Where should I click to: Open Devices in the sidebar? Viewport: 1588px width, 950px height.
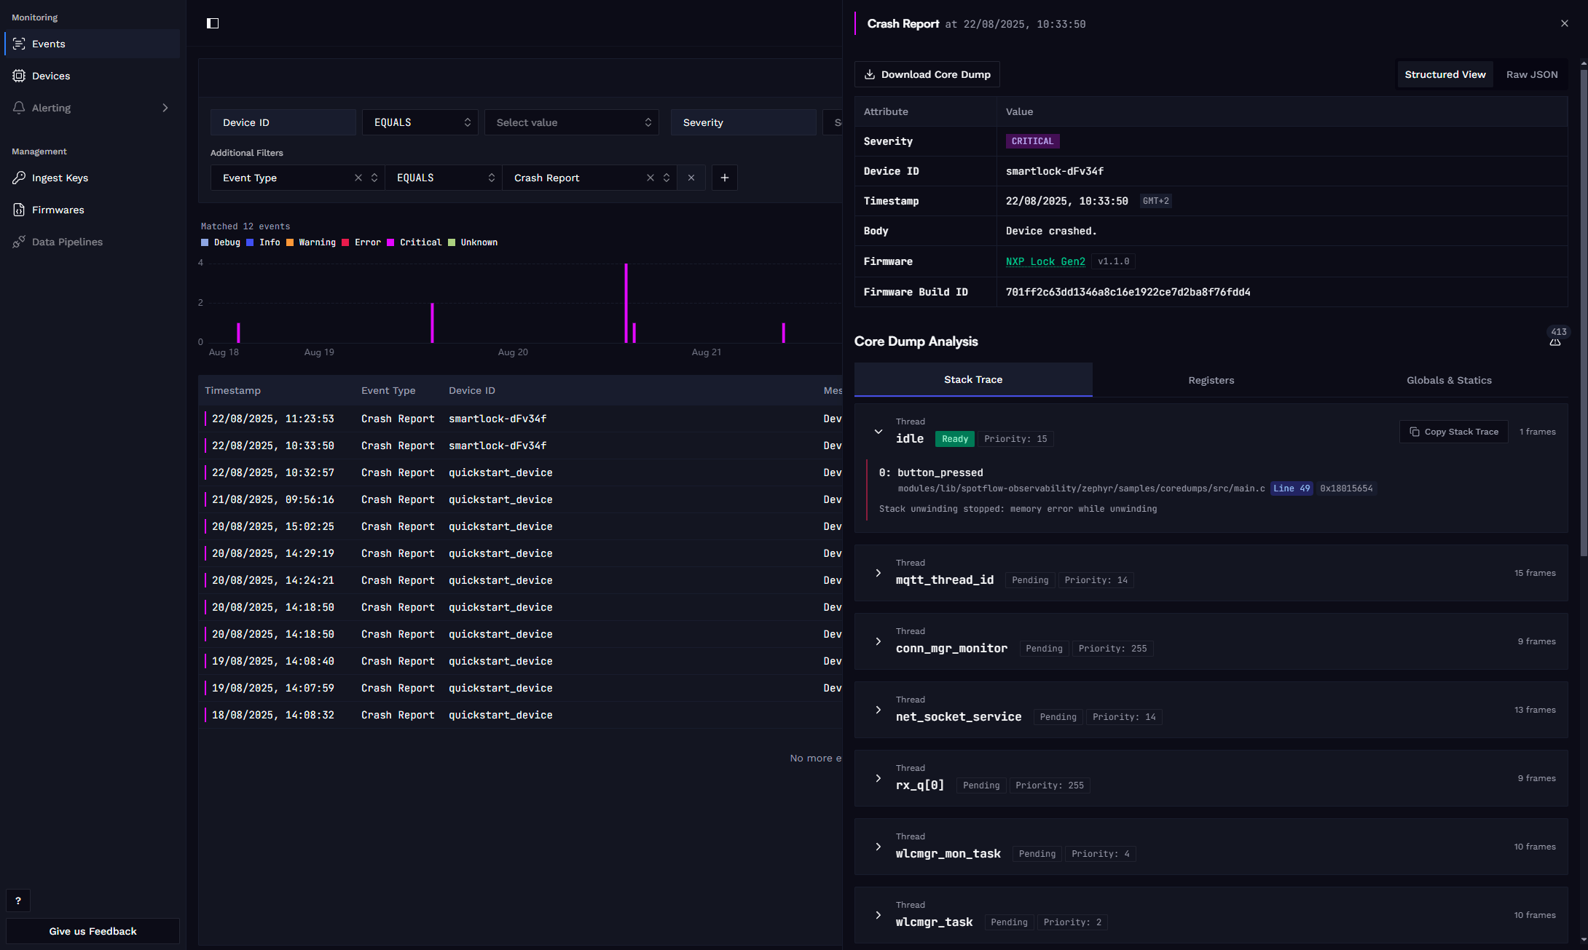click(93, 76)
